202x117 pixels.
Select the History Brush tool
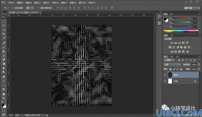click(x=4, y=55)
